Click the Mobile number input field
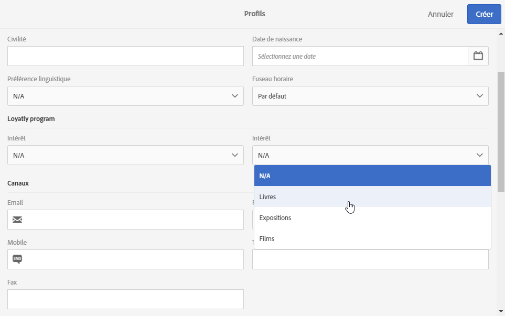The width and height of the screenshot is (505, 316). [x=134, y=259]
